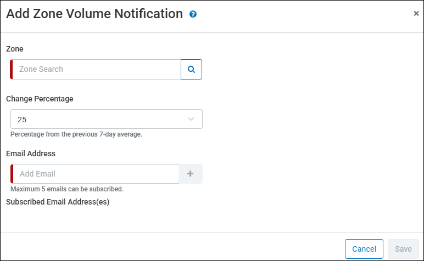
Task: Click the 7-day average helper text
Action: tap(76, 134)
